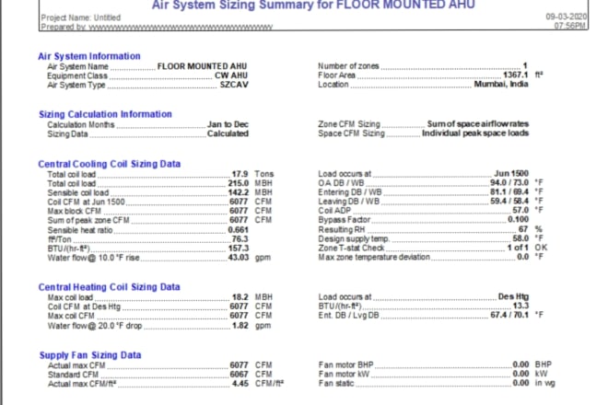Image resolution: width=608 pixels, height=405 pixels.
Task: Click the total coil load '17.9' Tons value
Action: click(240, 174)
